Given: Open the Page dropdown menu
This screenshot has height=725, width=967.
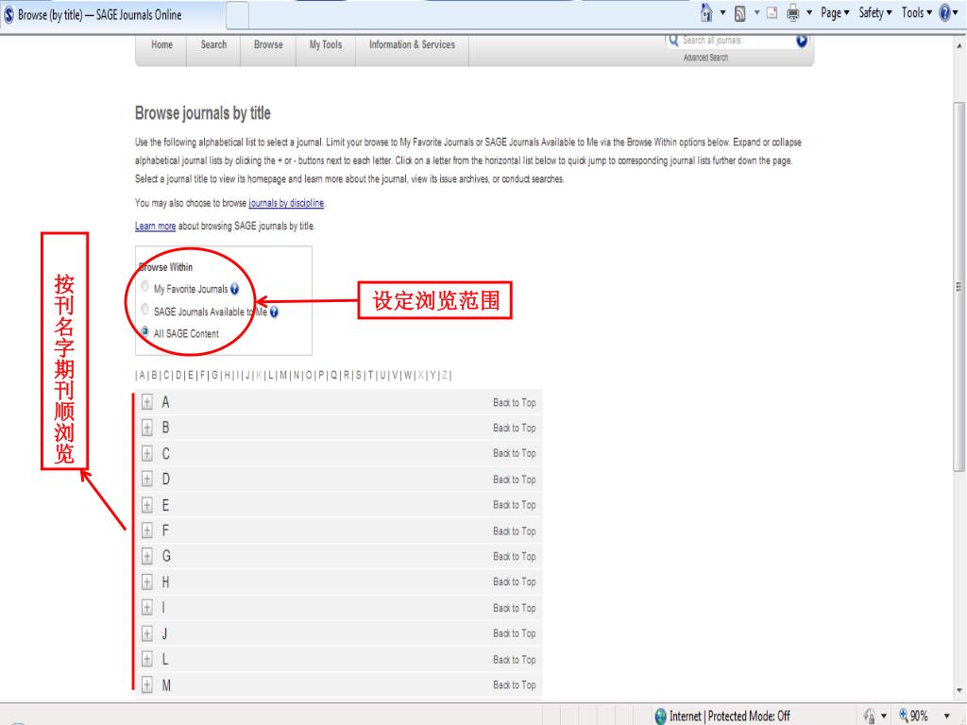Looking at the screenshot, I should (x=835, y=13).
